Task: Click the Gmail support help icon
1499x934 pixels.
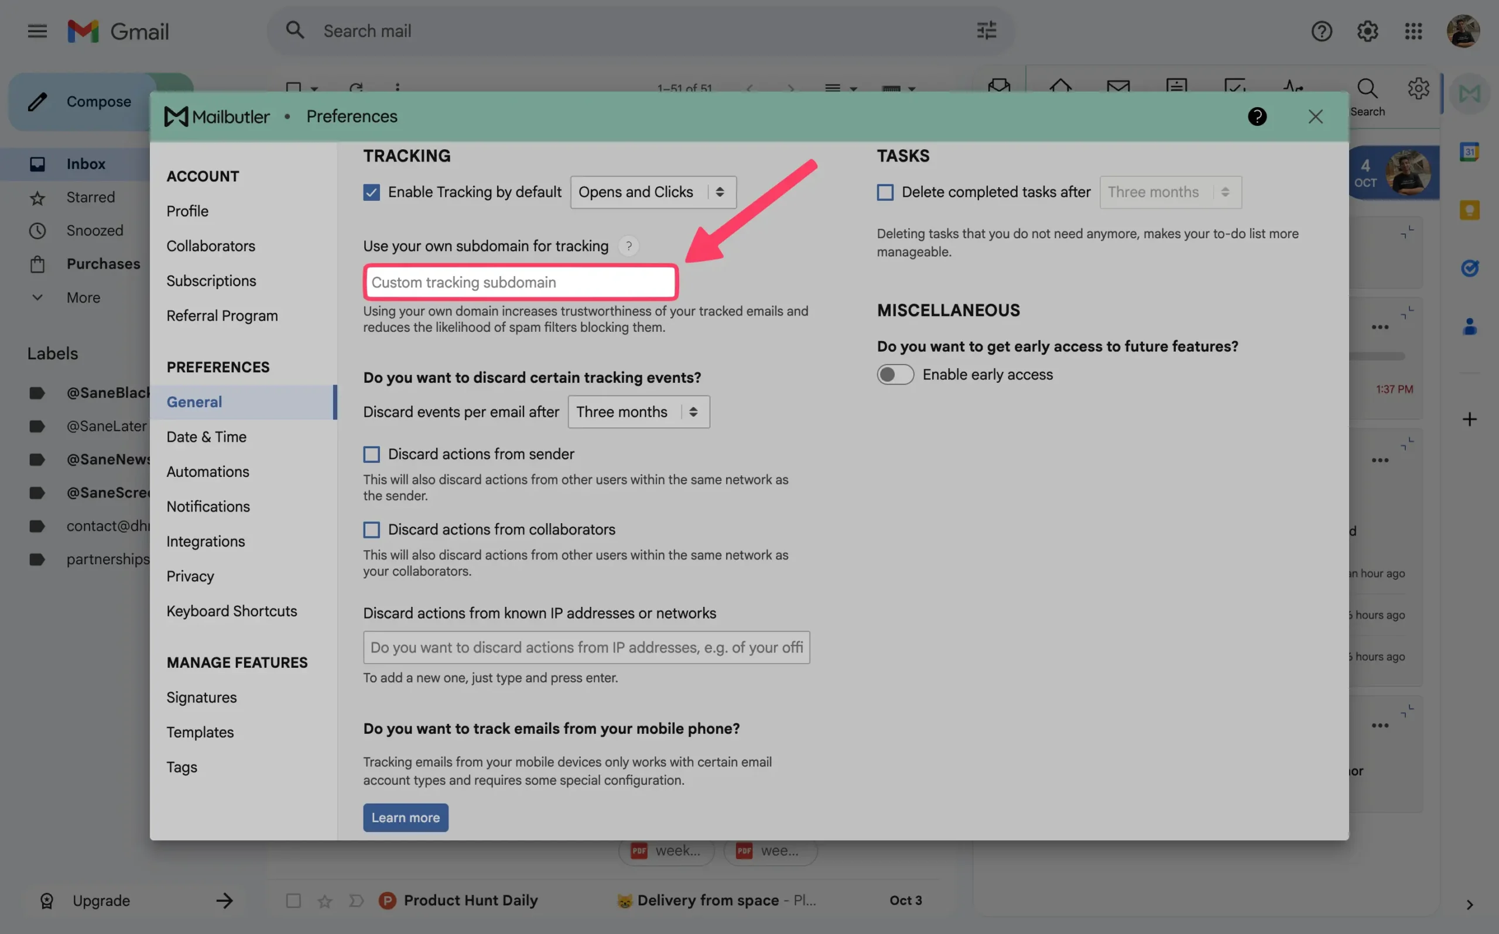Action: point(1322,31)
